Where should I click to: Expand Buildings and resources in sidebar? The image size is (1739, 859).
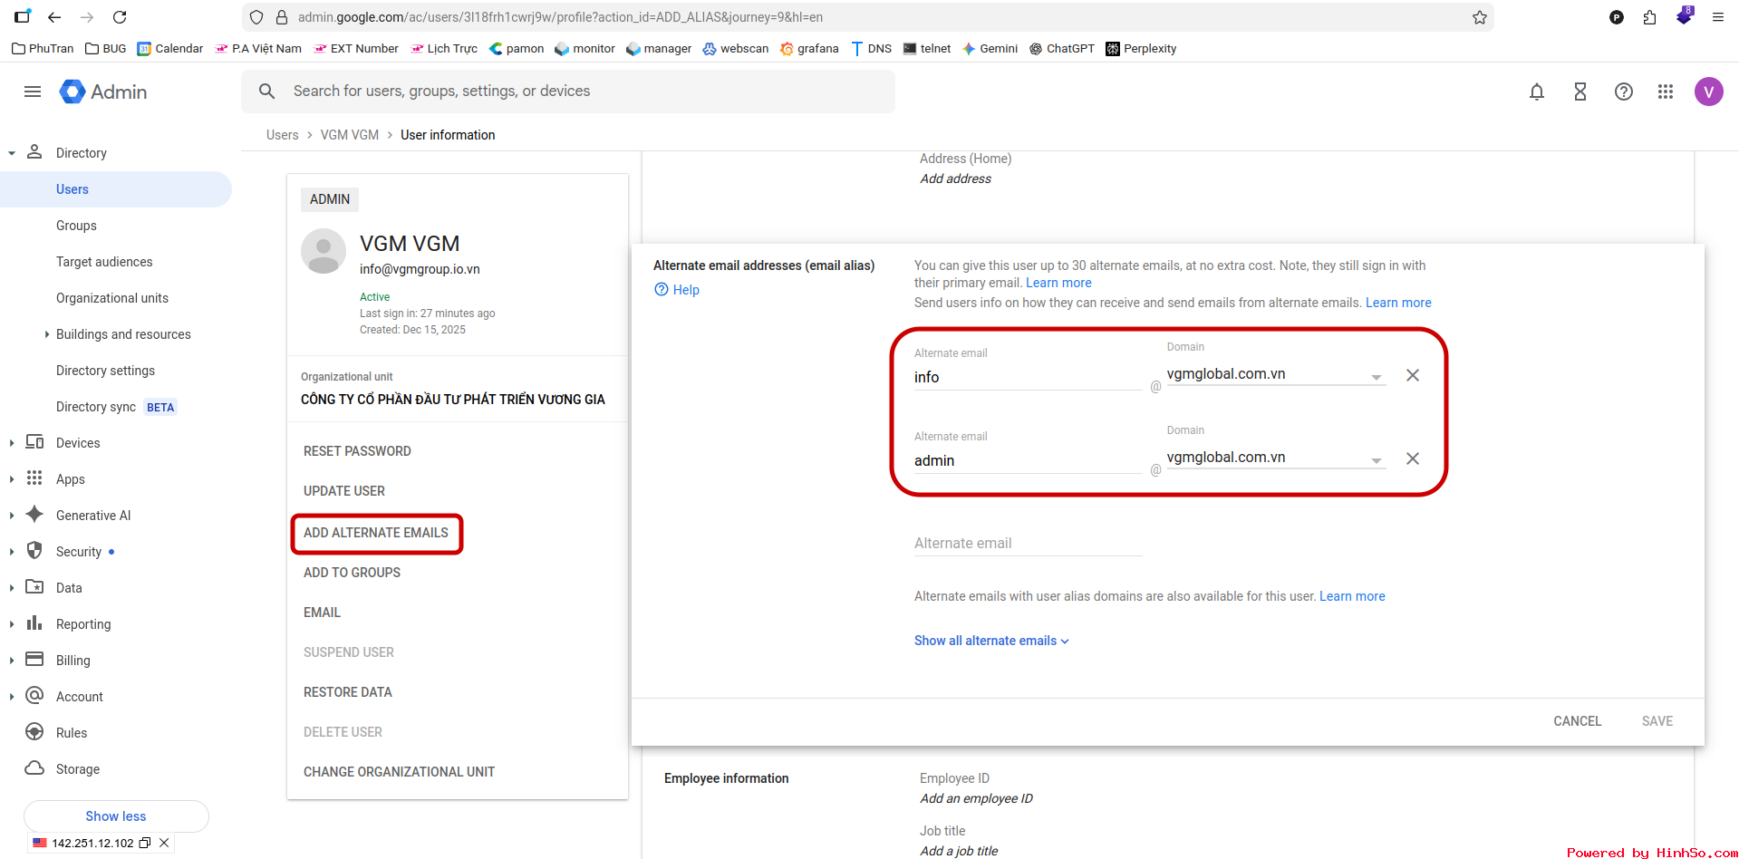click(48, 333)
